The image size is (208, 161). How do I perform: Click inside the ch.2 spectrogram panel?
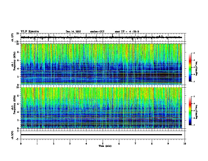pyautogui.click(x=101, y=108)
